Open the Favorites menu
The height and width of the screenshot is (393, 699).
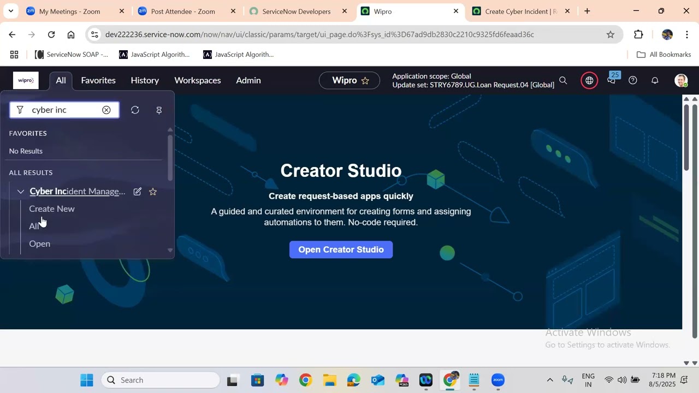98,80
